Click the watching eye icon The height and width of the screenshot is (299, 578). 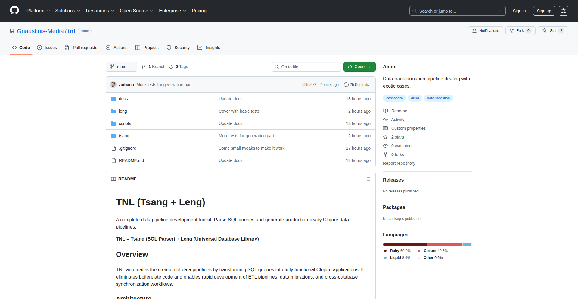(385, 146)
